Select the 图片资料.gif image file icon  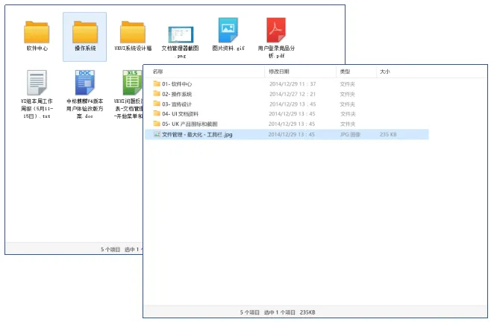coord(228,30)
